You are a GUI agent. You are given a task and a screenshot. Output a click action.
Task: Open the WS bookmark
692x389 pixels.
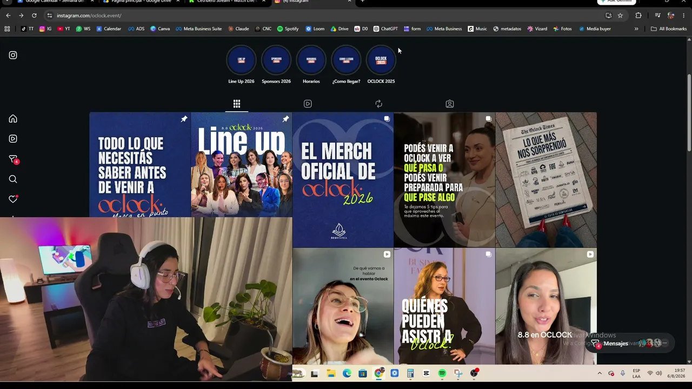point(83,29)
